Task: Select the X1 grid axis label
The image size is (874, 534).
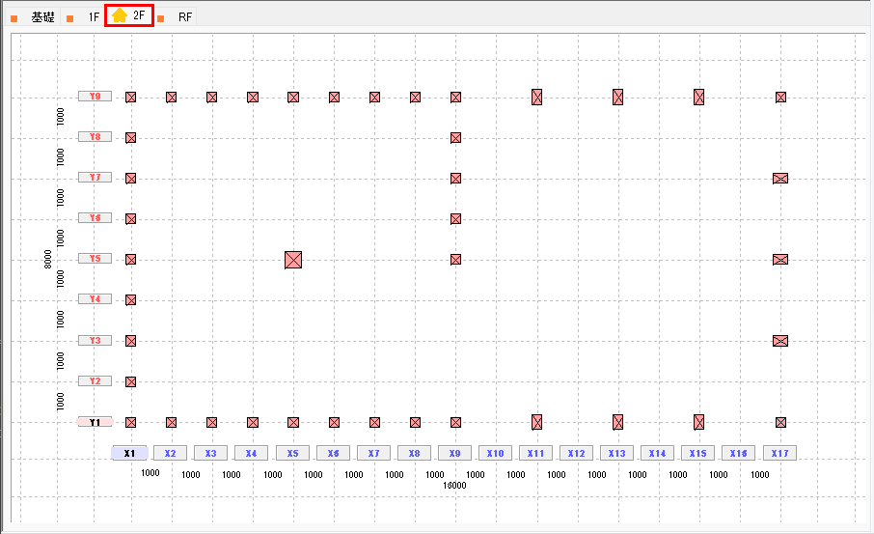Action: 129,453
